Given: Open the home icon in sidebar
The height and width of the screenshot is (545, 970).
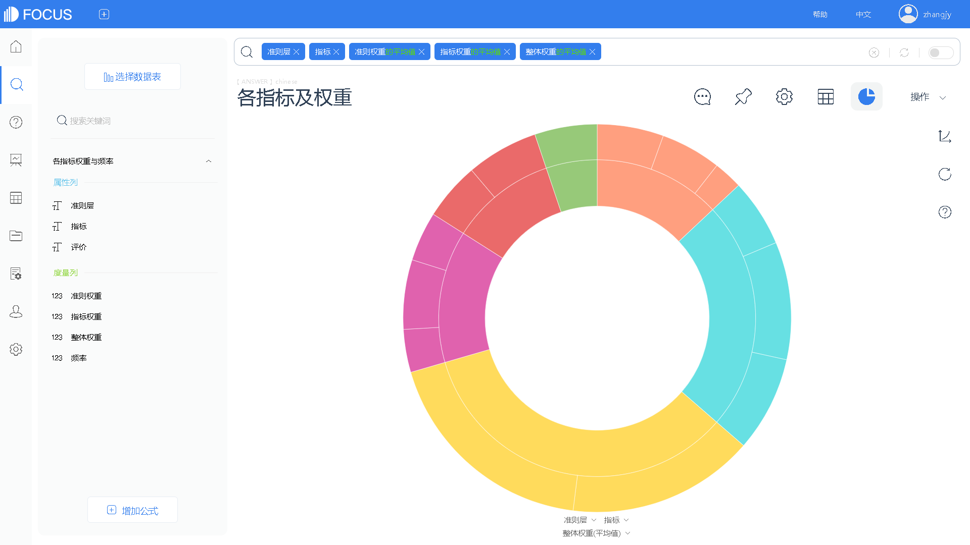Looking at the screenshot, I should click(x=16, y=46).
